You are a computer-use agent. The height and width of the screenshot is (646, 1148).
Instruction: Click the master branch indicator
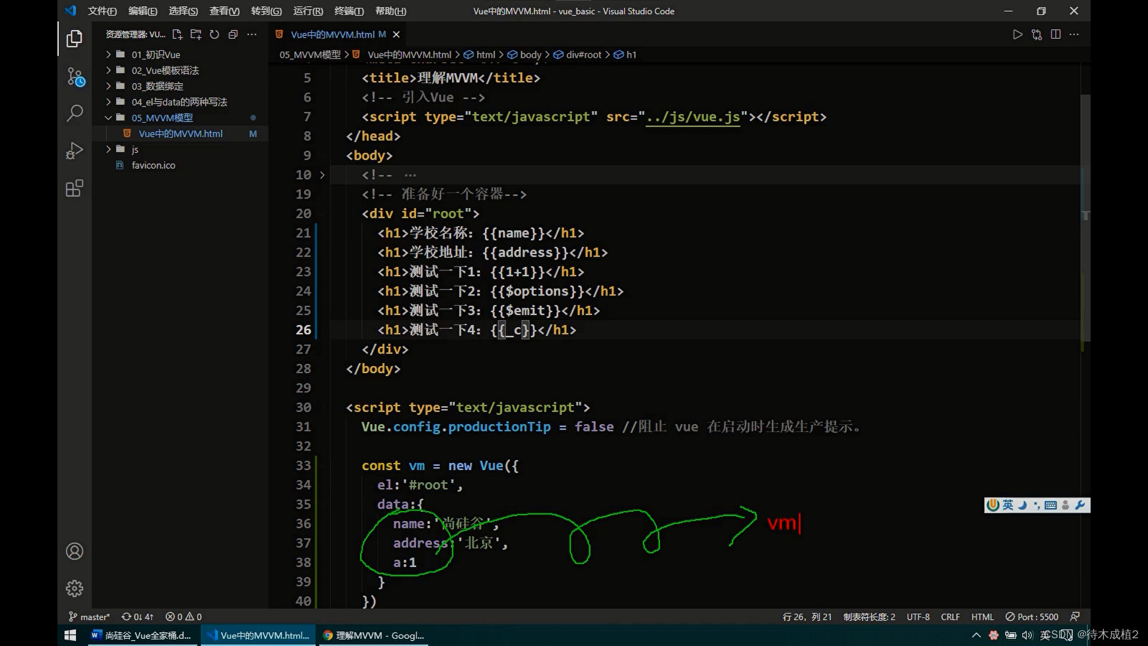pyautogui.click(x=89, y=617)
